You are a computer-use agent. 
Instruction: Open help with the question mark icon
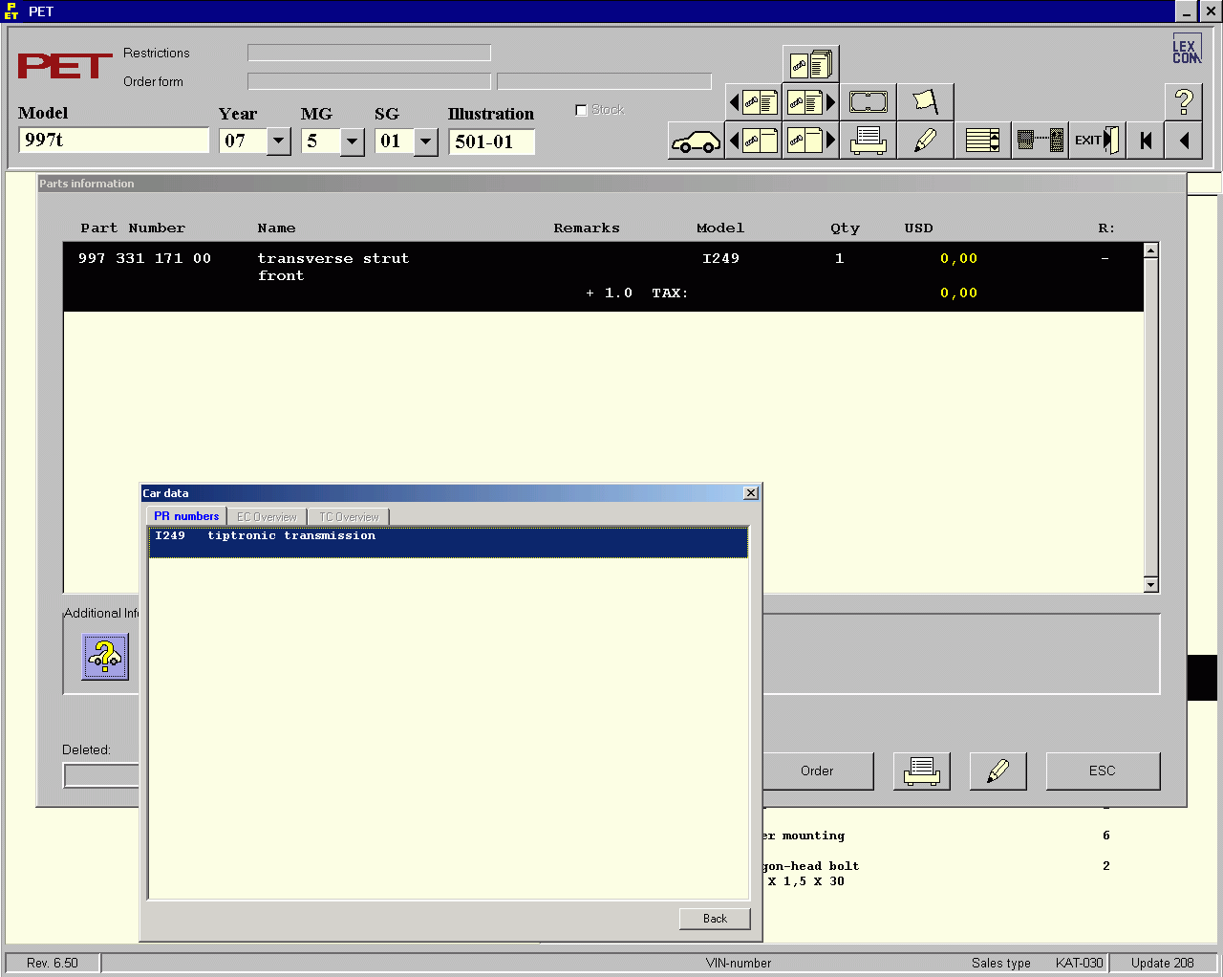tap(1184, 101)
